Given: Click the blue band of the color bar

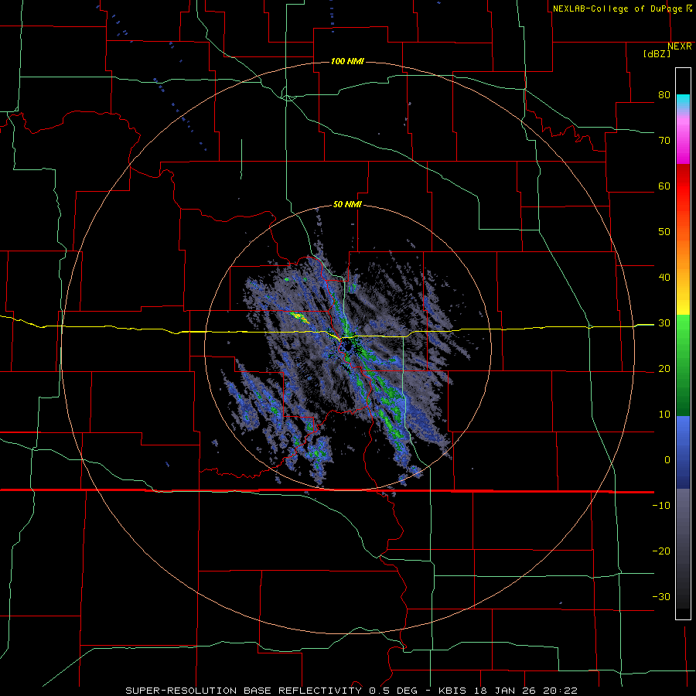Looking at the screenshot, I should point(683,452).
